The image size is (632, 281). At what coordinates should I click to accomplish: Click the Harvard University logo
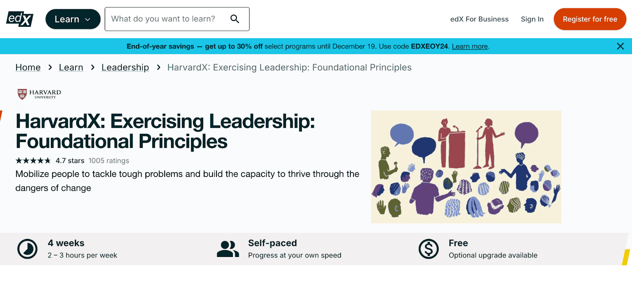39,94
